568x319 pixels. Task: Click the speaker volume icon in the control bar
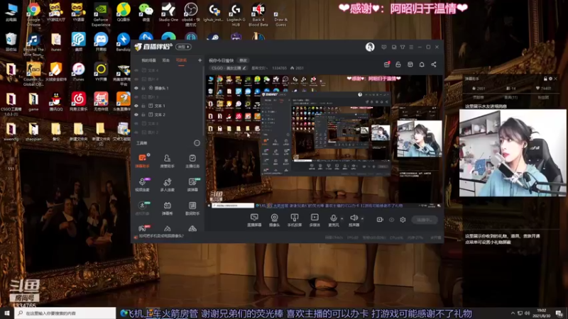tap(354, 218)
